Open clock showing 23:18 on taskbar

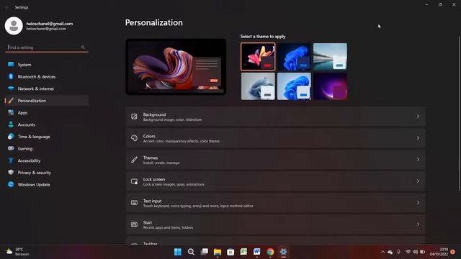[x=439, y=252]
